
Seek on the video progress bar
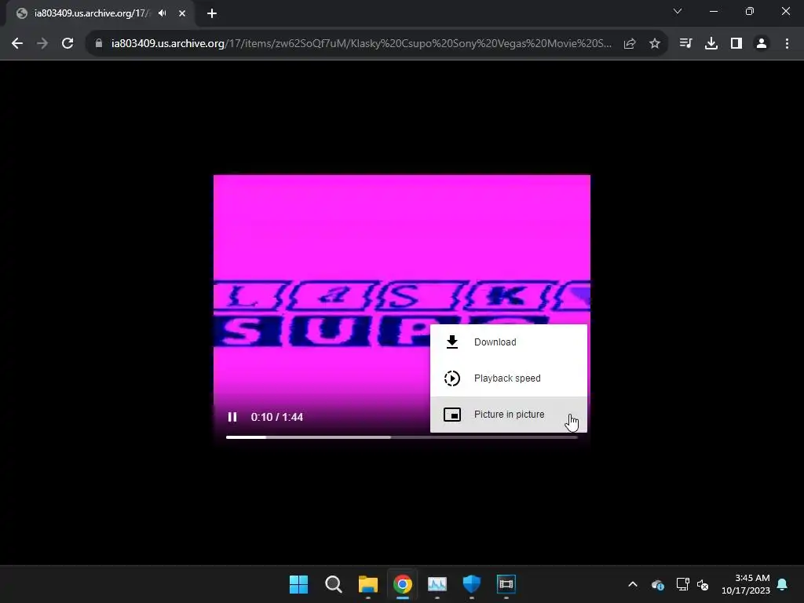401,437
